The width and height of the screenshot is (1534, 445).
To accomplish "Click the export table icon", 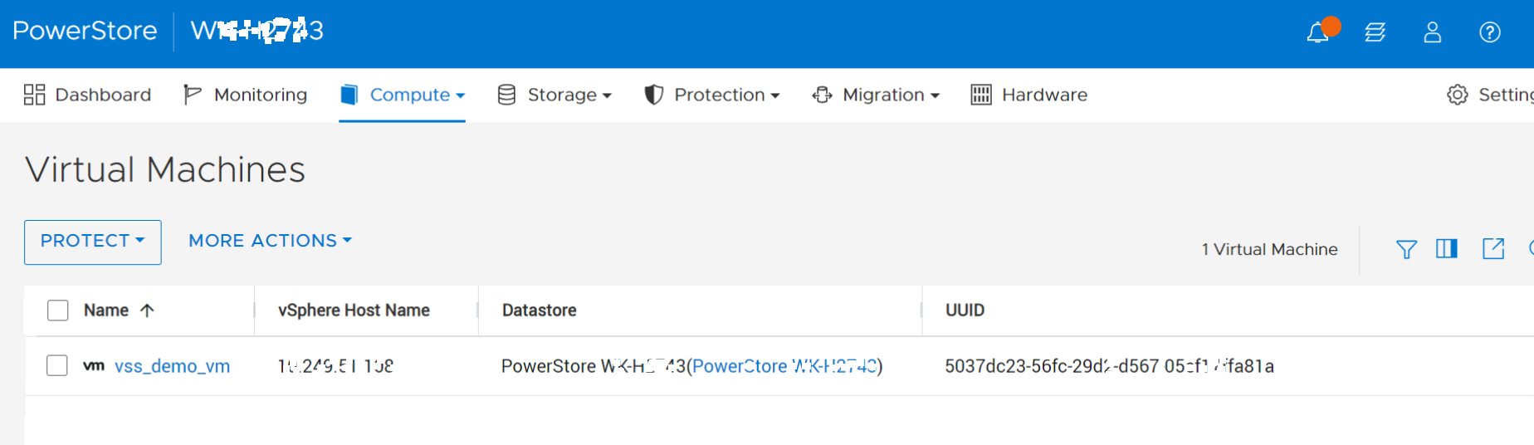I will [1493, 248].
